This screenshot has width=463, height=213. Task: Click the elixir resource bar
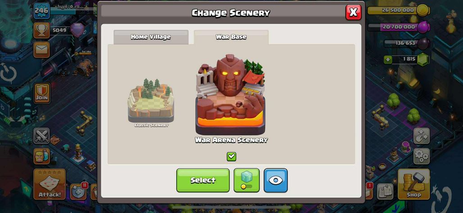pyautogui.click(x=398, y=27)
